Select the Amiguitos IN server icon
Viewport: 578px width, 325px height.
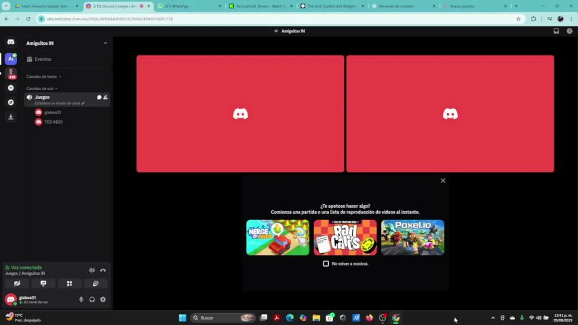pyautogui.click(x=11, y=59)
